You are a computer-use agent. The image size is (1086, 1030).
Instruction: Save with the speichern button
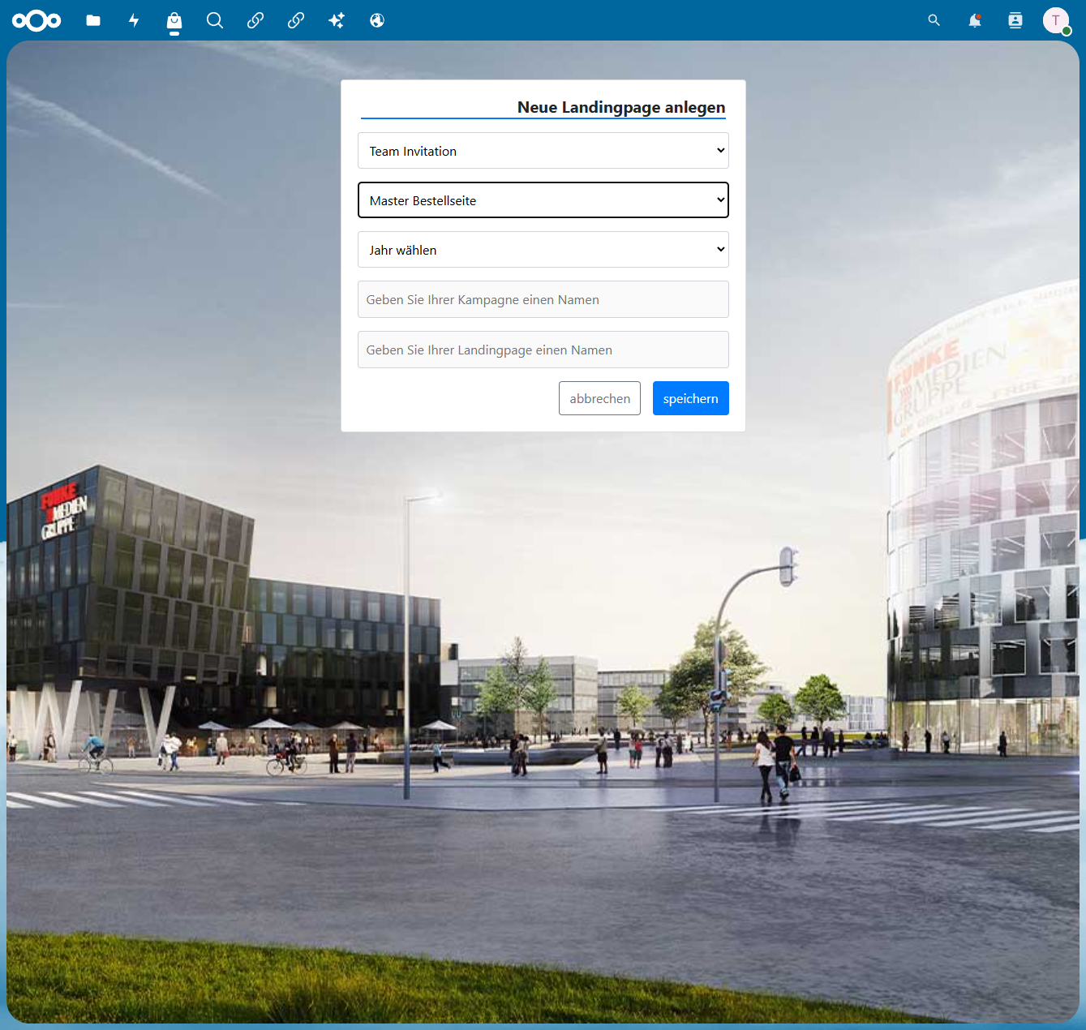(691, 398)
